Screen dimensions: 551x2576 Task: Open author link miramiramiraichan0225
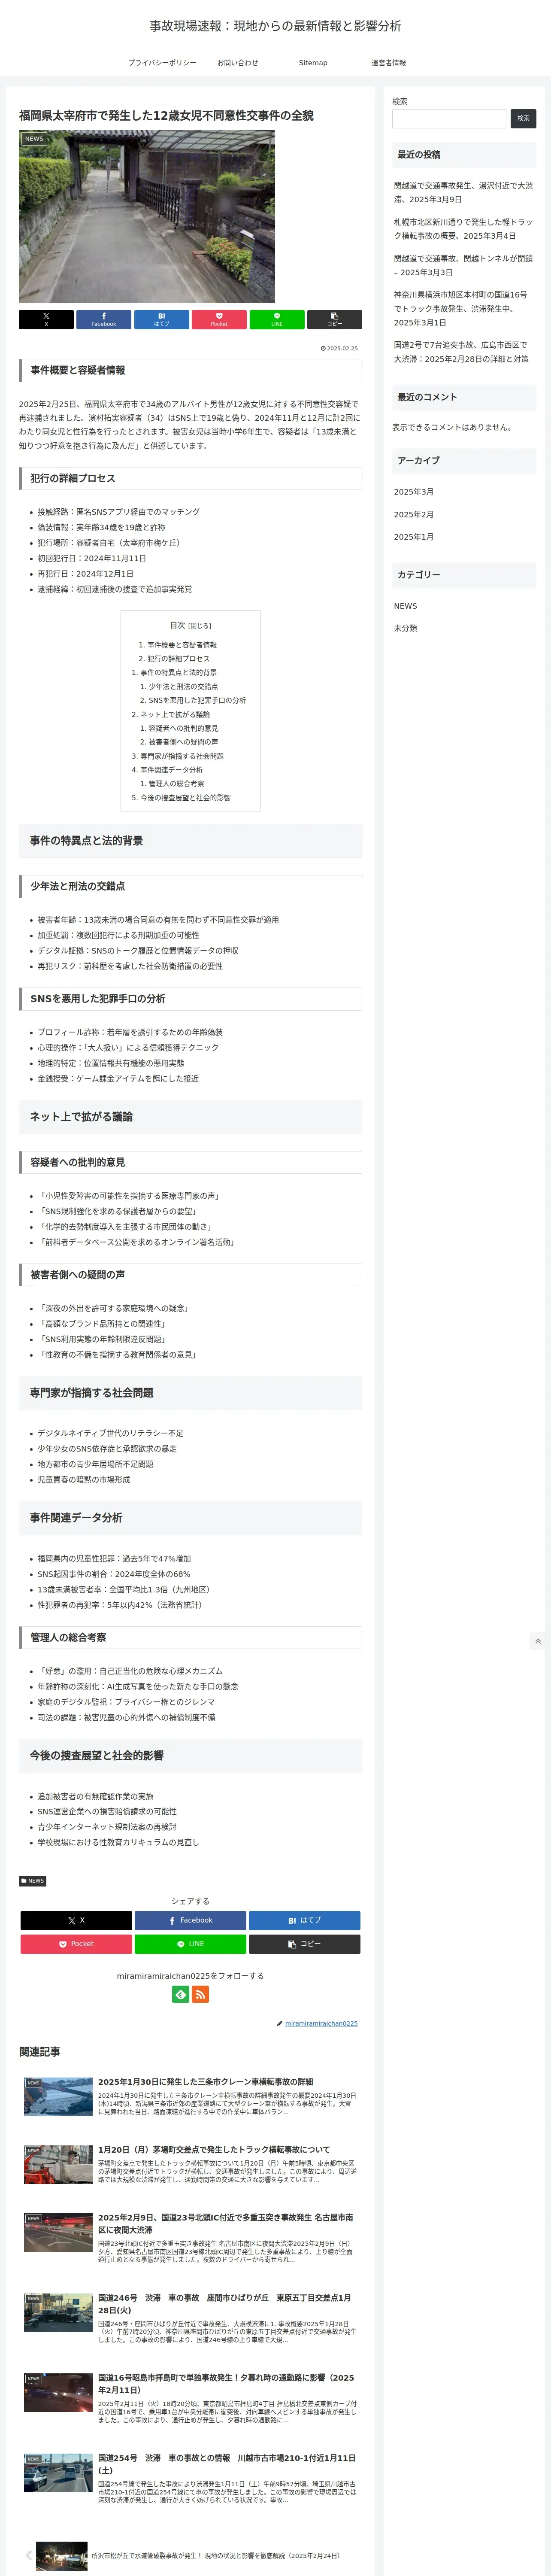tap(321, 2023)
